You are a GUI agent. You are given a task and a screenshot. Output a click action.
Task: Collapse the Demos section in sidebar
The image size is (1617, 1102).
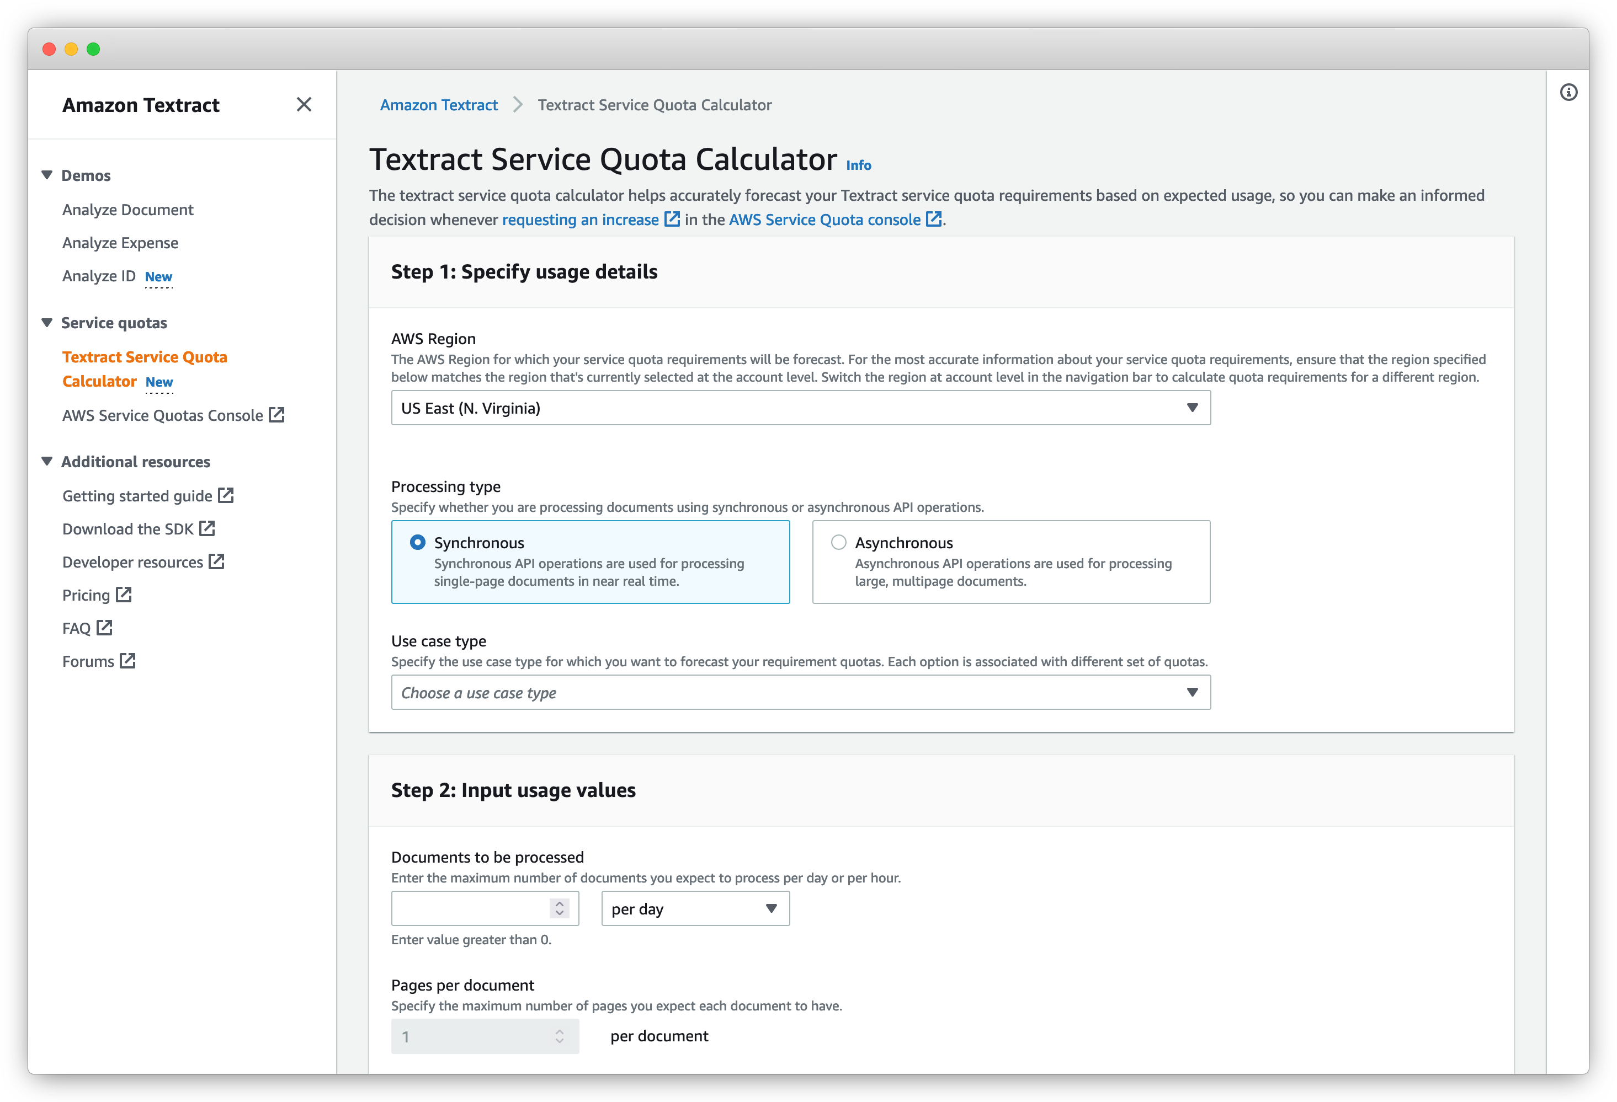point(47,175)
